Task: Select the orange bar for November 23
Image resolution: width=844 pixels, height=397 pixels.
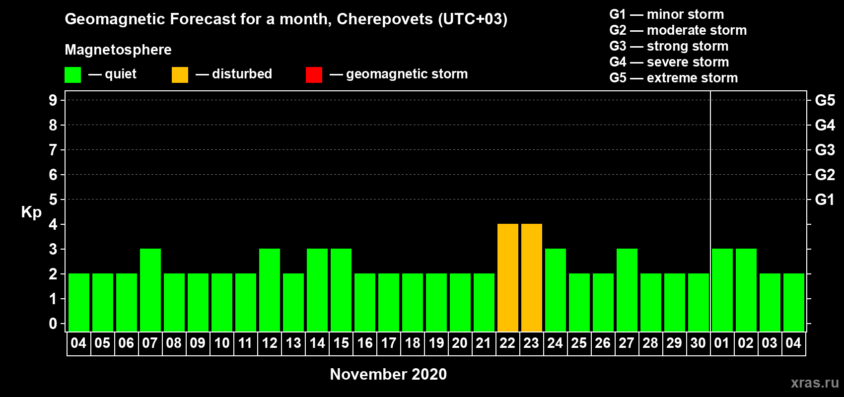Action: point(532,277)
